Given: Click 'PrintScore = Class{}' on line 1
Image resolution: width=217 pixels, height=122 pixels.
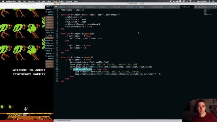Looking at the screenshot, I should (72, 10).
